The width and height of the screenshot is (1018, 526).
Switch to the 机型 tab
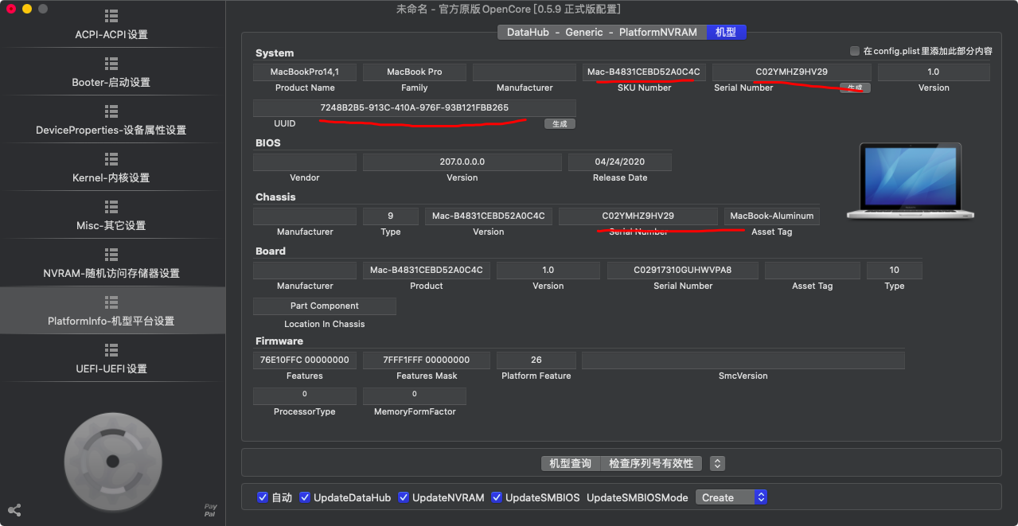(726, 32)
